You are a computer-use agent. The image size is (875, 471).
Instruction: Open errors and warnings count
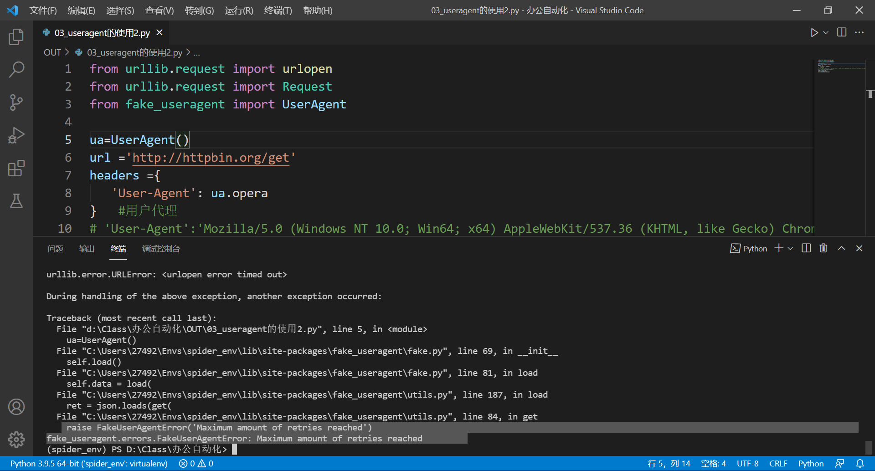coord(196,464)
